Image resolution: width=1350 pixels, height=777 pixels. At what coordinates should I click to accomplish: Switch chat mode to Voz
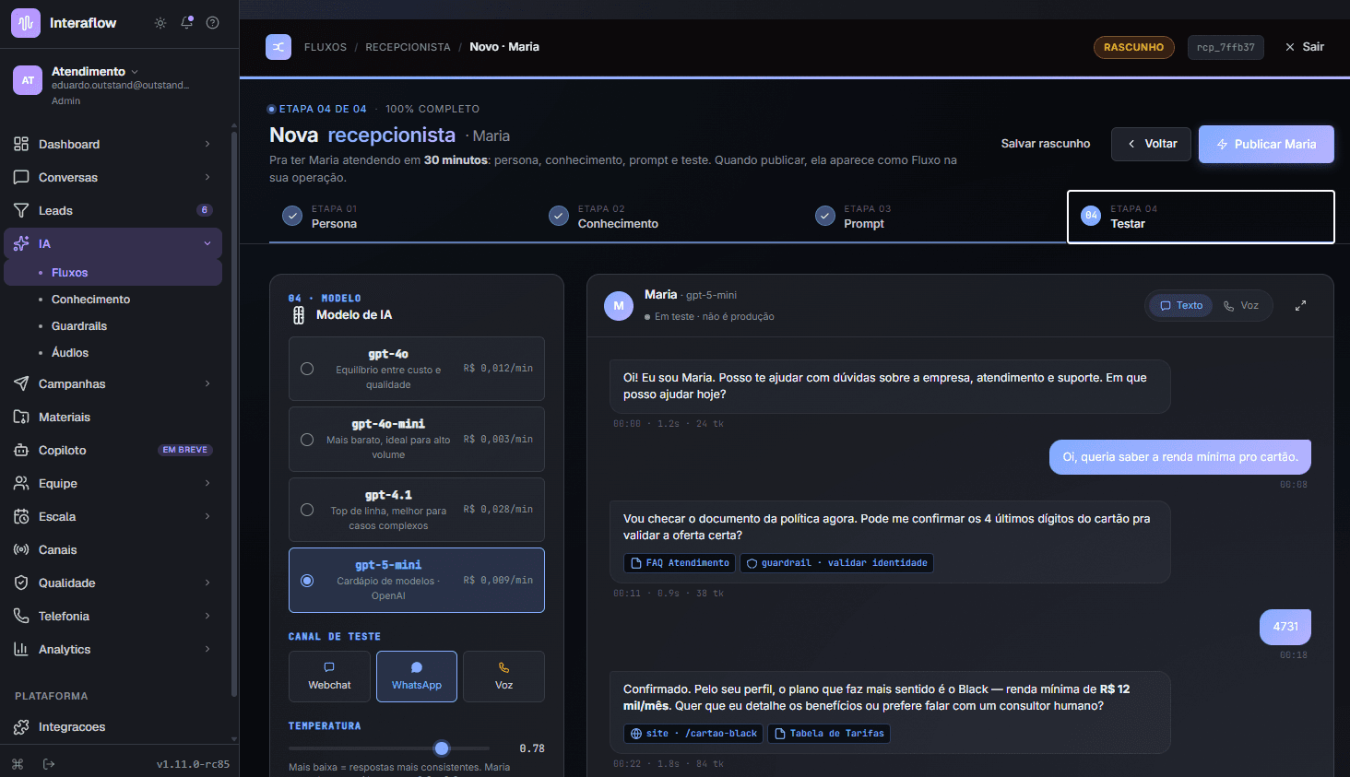pos(1241,305)
